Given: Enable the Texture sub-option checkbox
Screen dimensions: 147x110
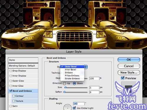Looking at the screenshot, I should (14, 101).
